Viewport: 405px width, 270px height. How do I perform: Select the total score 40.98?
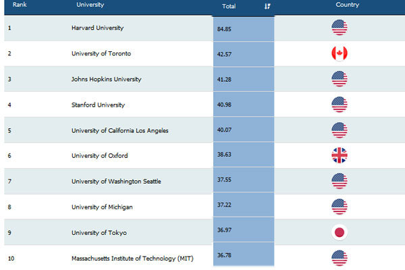[224, 105]
